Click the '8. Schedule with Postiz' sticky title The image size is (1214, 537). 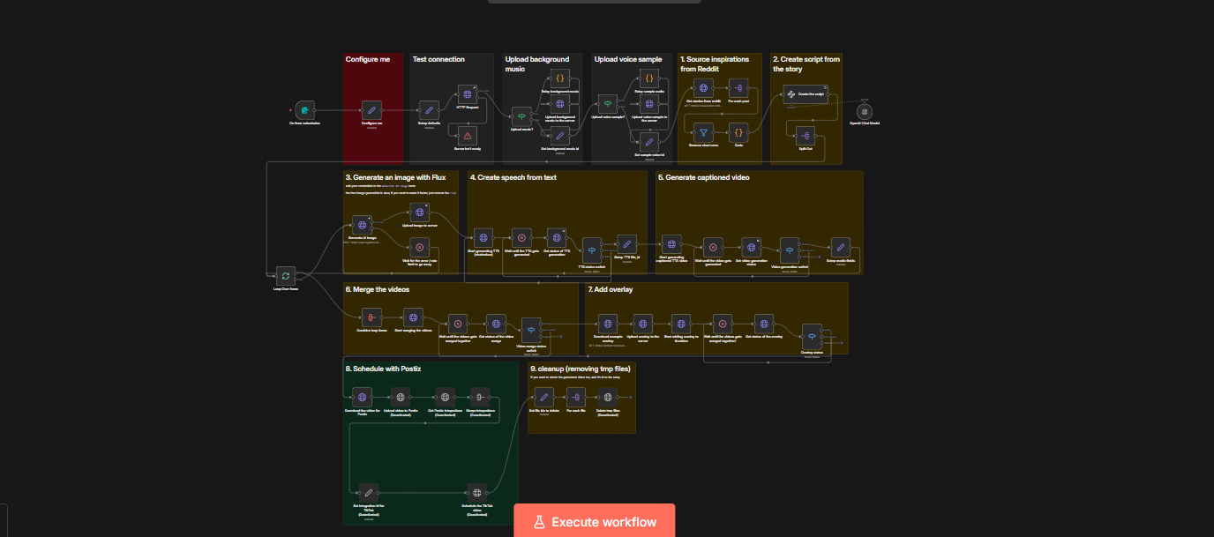coord(384,369)
